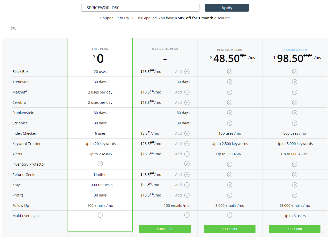Click 'Add' text in Index Checker row
This screenshot has height=239, width=330.
(178, 133)
